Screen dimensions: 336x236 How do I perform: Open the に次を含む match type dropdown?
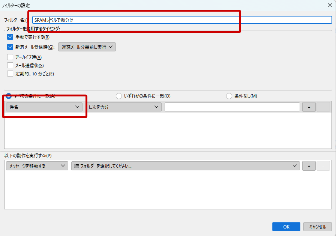coord(124,107)
